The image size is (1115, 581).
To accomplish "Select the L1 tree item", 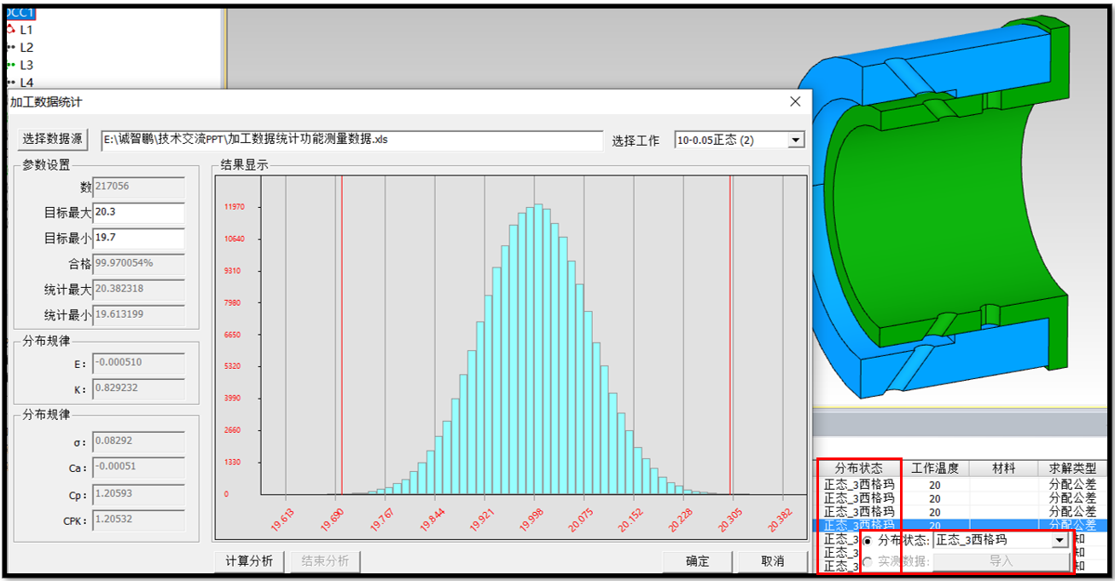I will coord(26,27).
